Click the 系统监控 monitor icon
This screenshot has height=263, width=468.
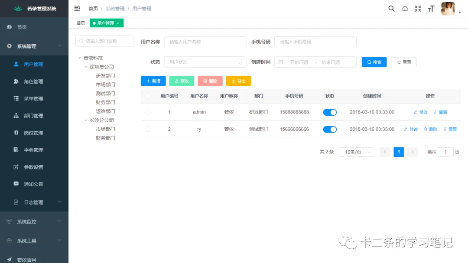9,221
